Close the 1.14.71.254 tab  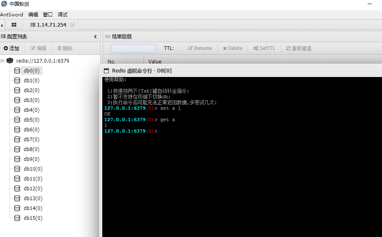coord(73,25)
